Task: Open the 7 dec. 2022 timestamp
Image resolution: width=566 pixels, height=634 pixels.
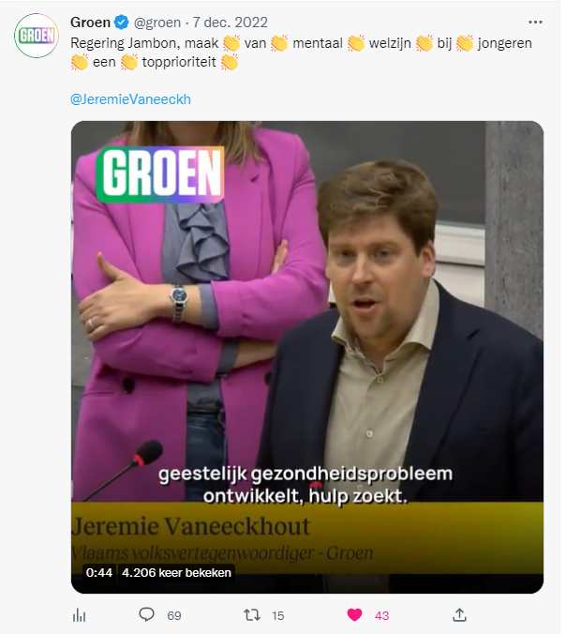Action: [x=231, y=23]
